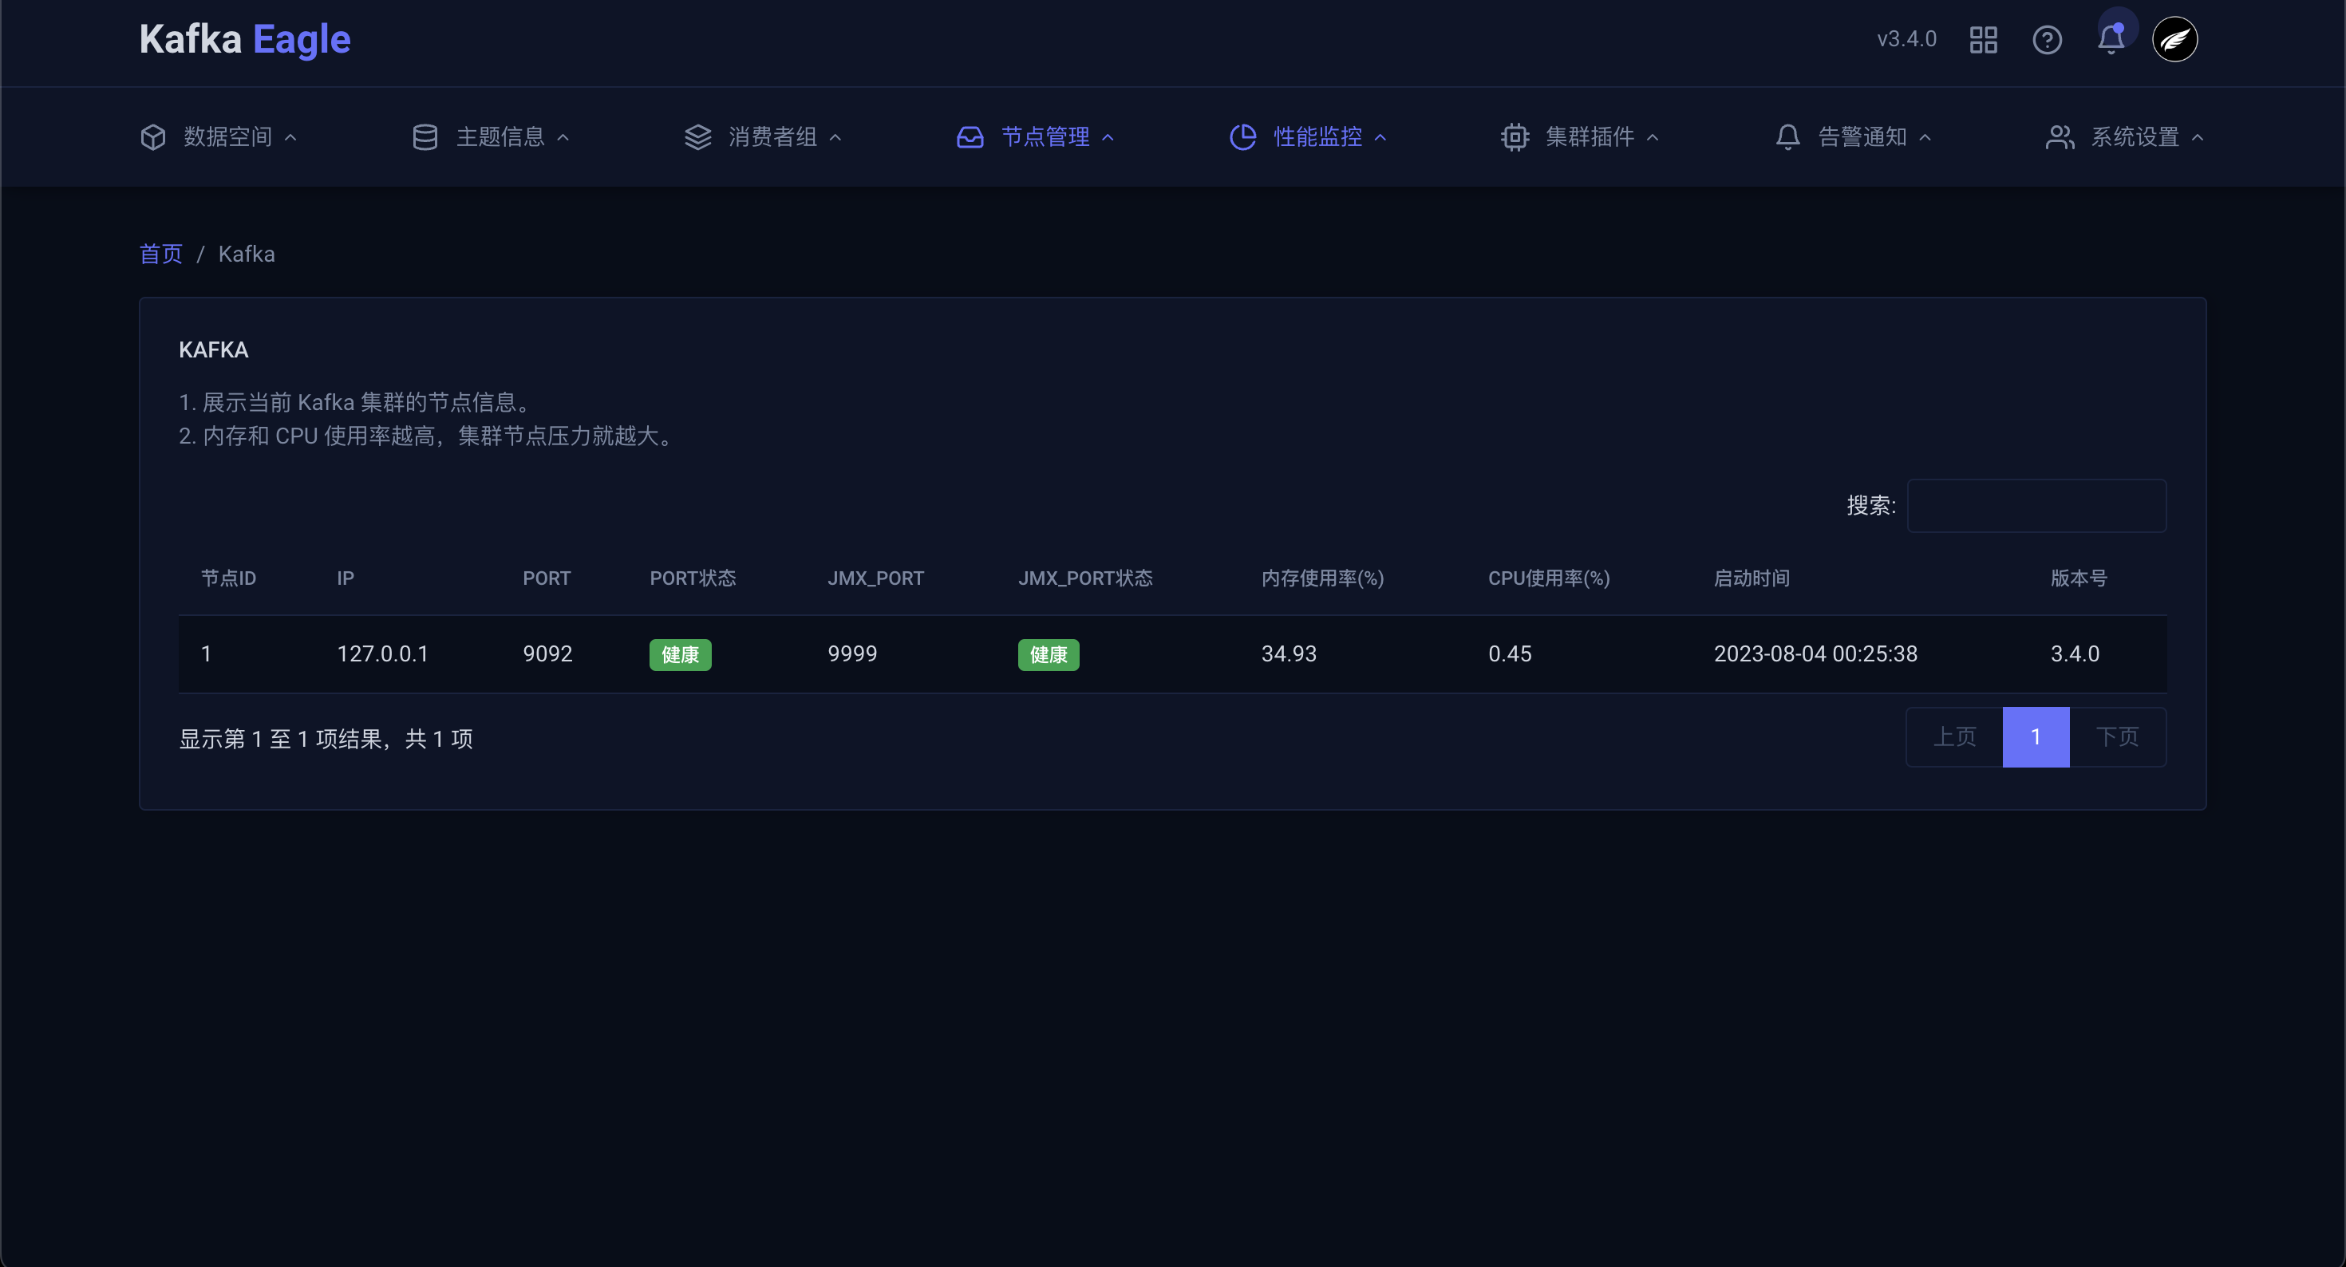Click the notification bell icon in header
This screenshot has height=1267, width=2346.
[x=2110, y=40]
